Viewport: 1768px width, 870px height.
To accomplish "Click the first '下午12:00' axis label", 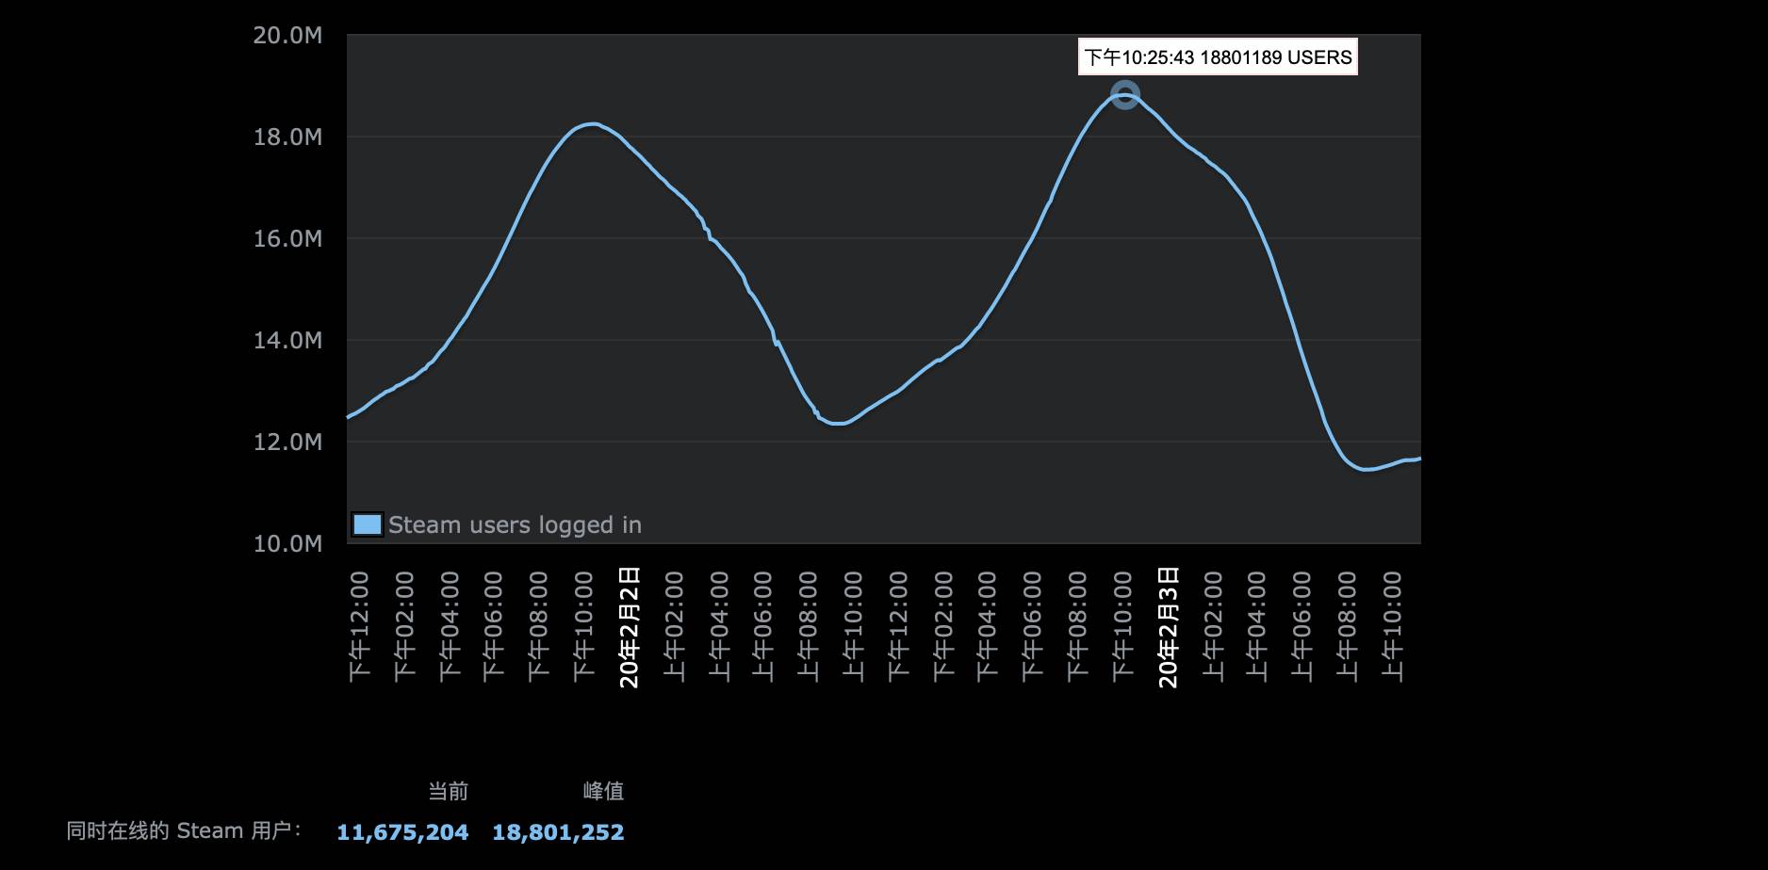I will [359, 626].
